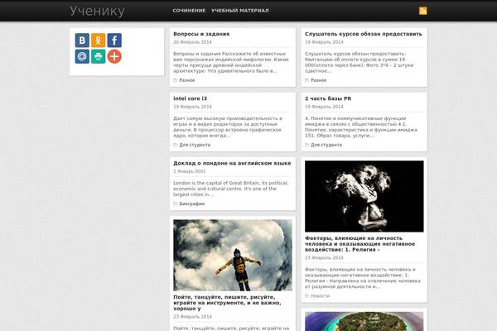497x331 pixels.
Task: Click the date under 'intel core i3' title
Action: [x=192, y=107]
